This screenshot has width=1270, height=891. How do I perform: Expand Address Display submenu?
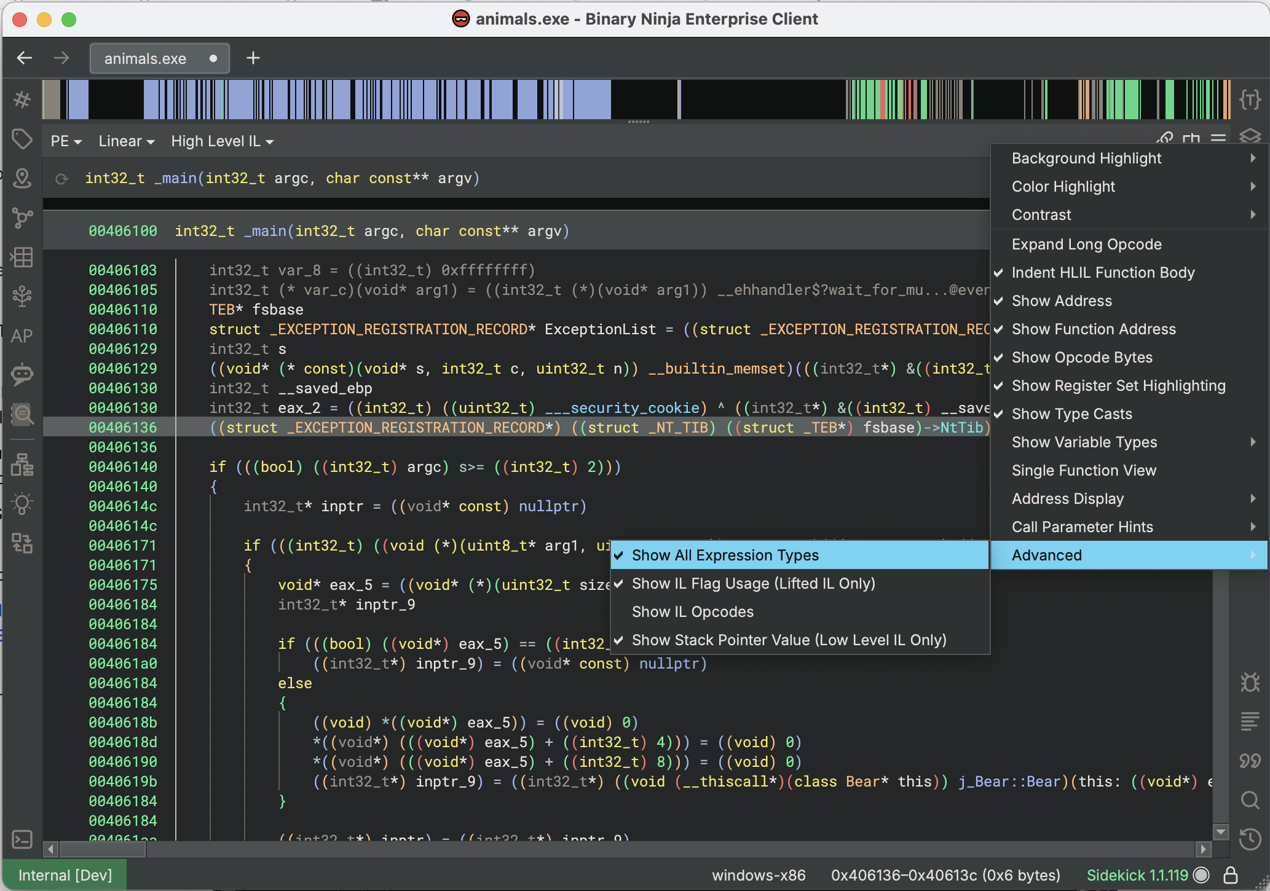[1129, 499]
